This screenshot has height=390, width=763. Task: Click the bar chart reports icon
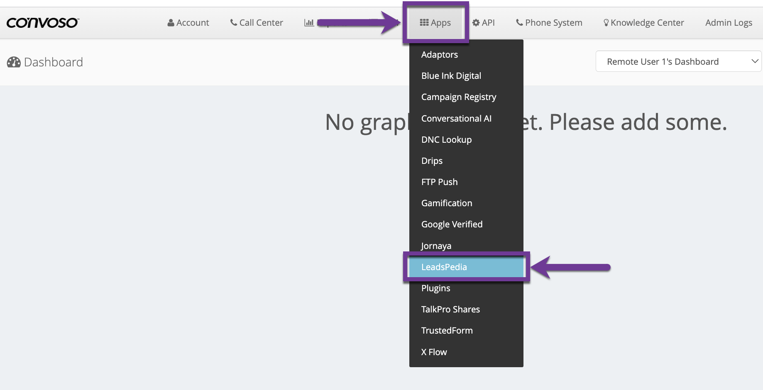[309, 23]
